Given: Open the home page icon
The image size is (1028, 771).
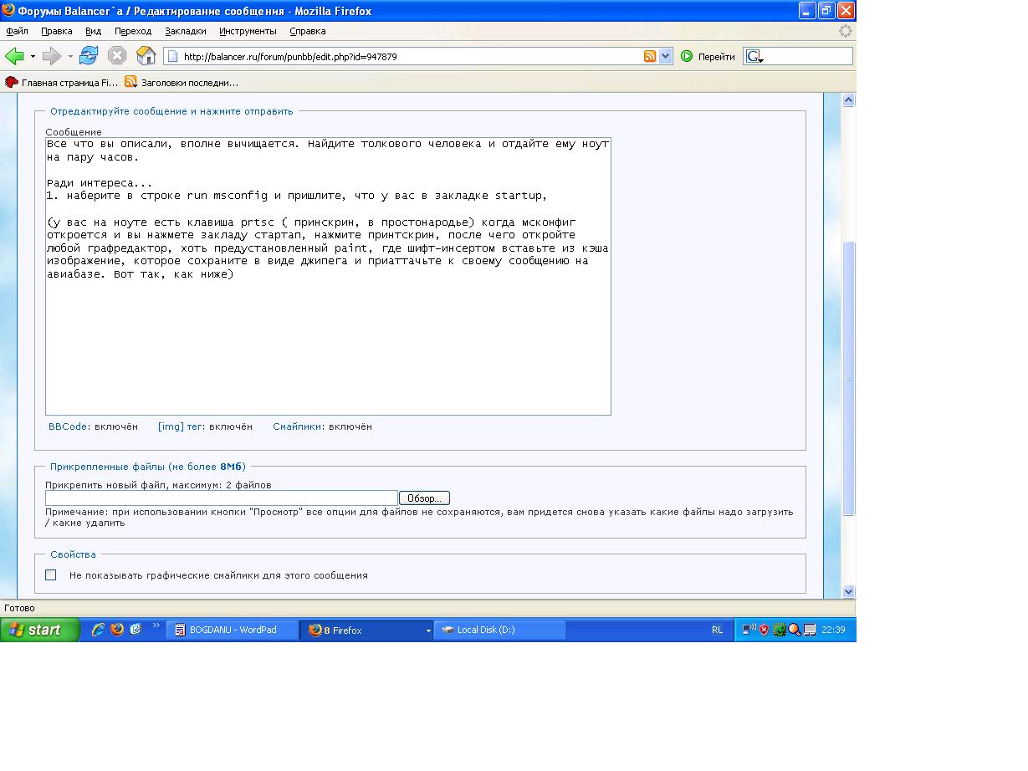Looking at the screenshot, I should point(146,56).
